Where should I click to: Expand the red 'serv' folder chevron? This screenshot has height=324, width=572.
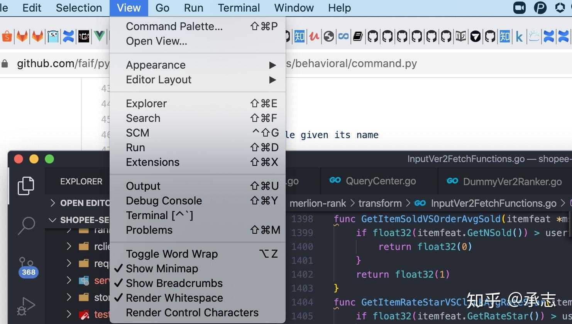[x=69, y=280]
